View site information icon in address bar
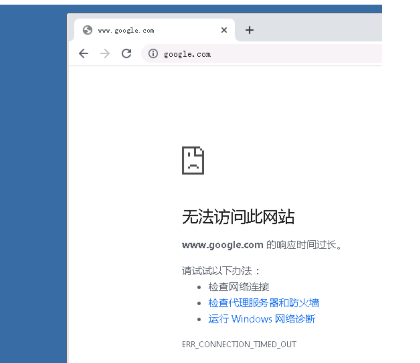This screenshot has width=420, height=363. (x=153, y=54)
